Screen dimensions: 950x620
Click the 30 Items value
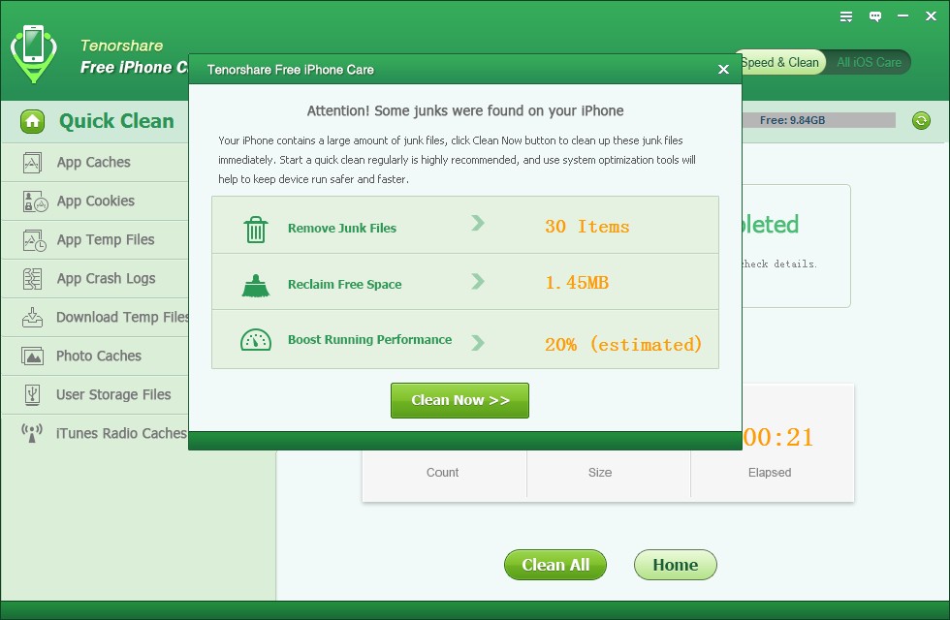click(x=586, y=227)
